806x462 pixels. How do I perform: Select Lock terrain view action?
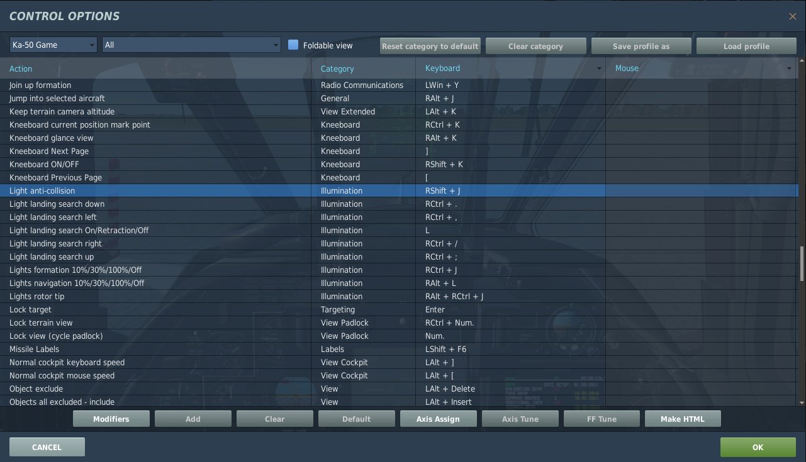click(x=41, y=322)
